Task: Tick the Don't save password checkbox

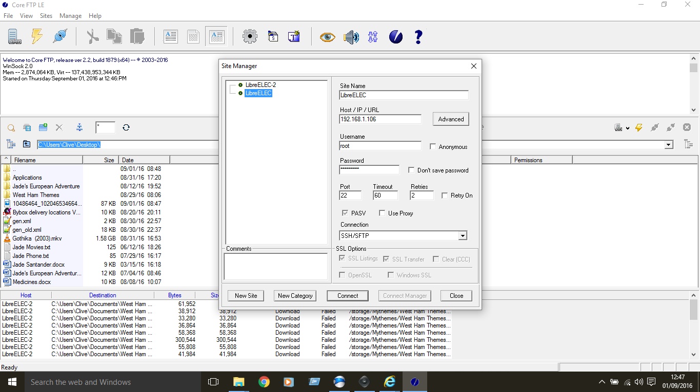Action: (x=411, y=170)
